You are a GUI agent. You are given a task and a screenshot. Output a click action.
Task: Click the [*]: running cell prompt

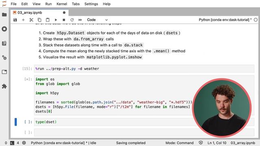tap(28, 79)
